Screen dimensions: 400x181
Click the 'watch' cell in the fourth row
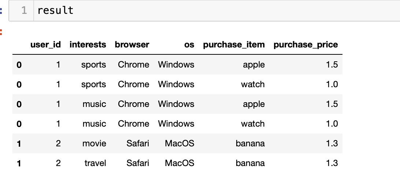click(x=253, y=124)
